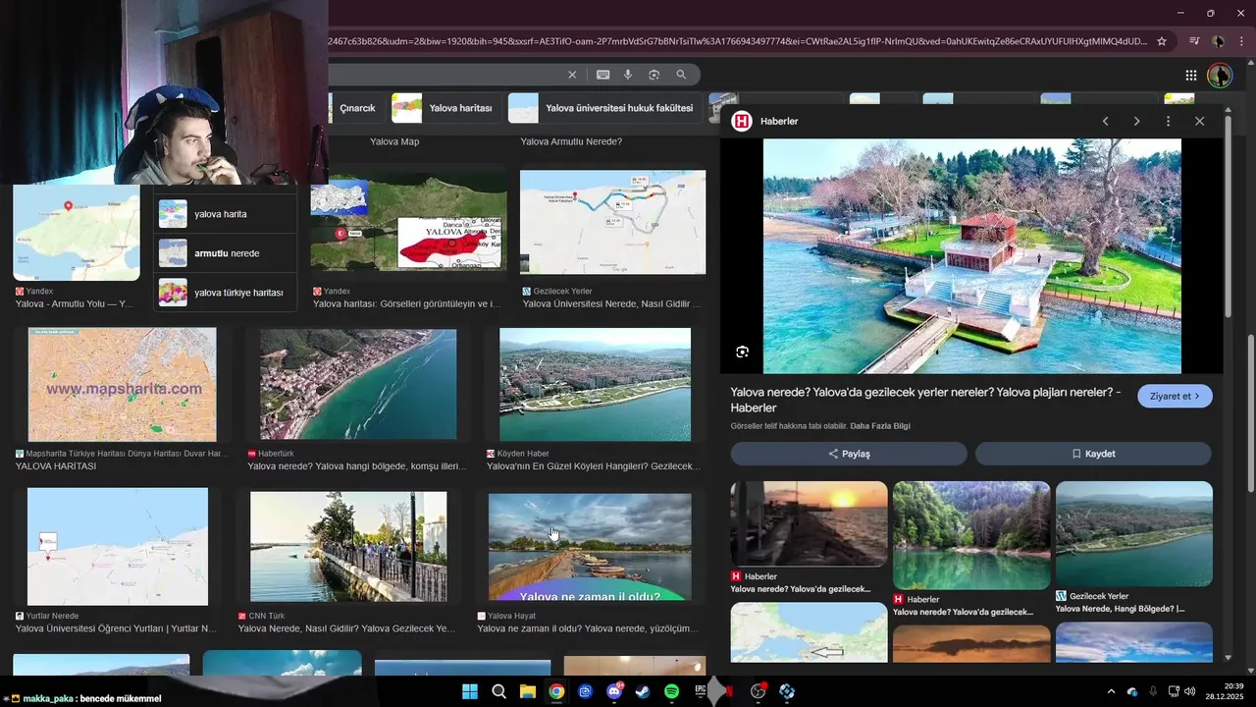Open Chrome profile avatar in toolbar
Screen dimensions: 1256x707
tap(1218, 41)
